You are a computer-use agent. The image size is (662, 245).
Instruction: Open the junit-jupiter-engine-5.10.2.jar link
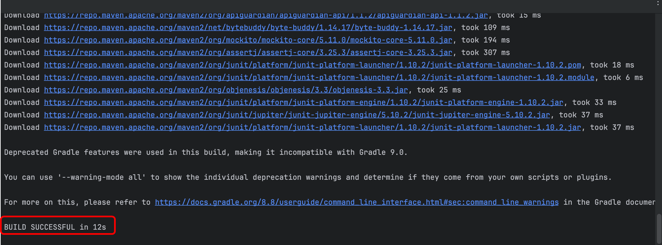[x=297, y=115]
